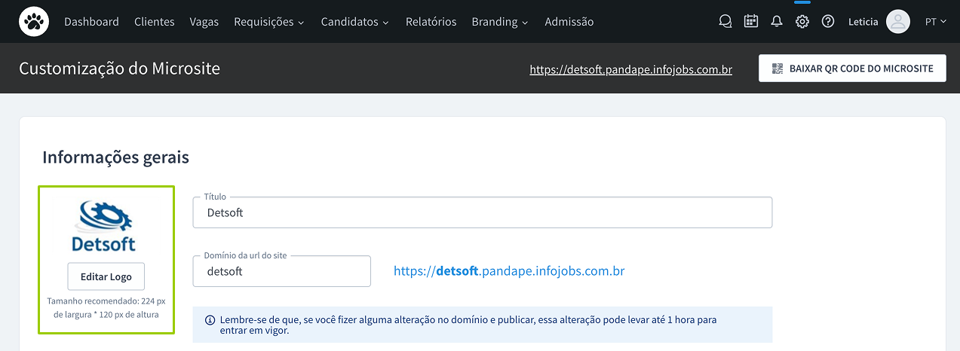
Task: Open the calendar icon in header
Action: tap(751, 22)
